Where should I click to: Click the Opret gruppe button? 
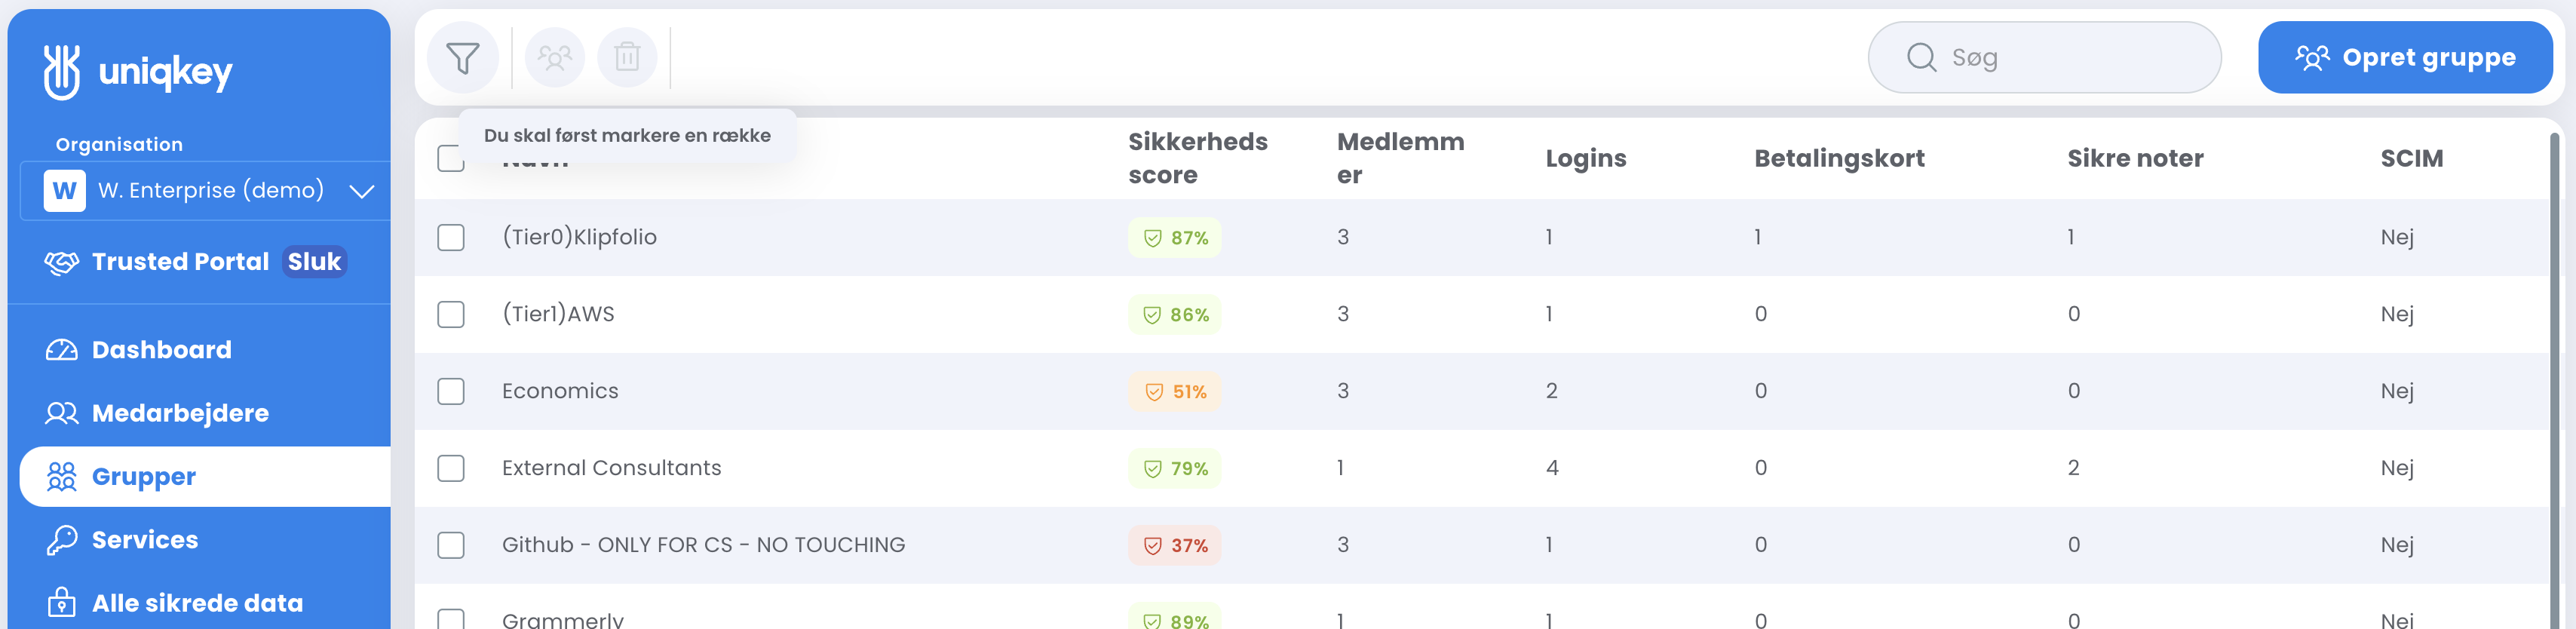2405,57
